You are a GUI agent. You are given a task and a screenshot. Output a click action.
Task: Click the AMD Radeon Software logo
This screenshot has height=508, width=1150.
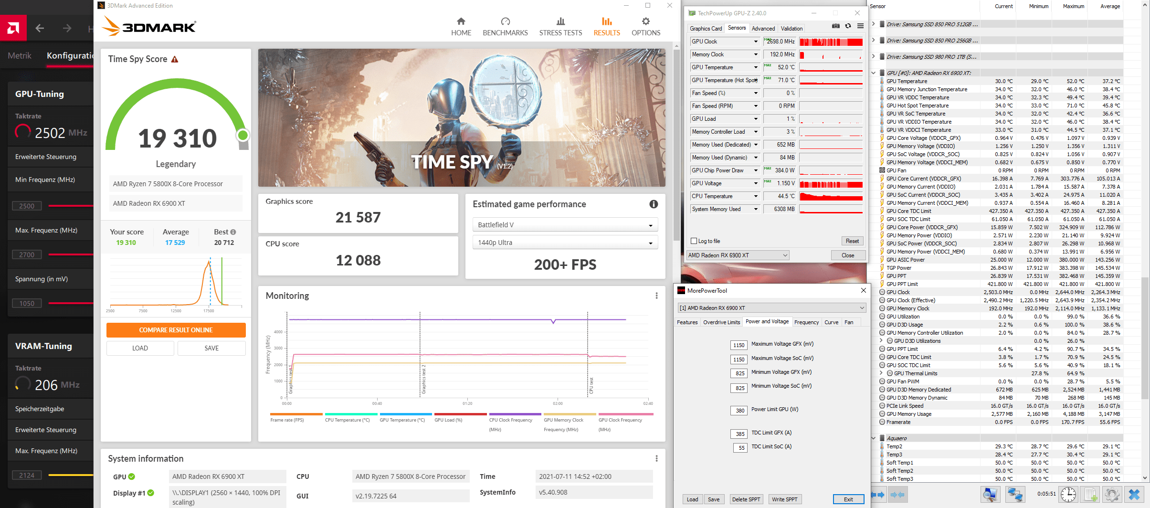point(13,28)
